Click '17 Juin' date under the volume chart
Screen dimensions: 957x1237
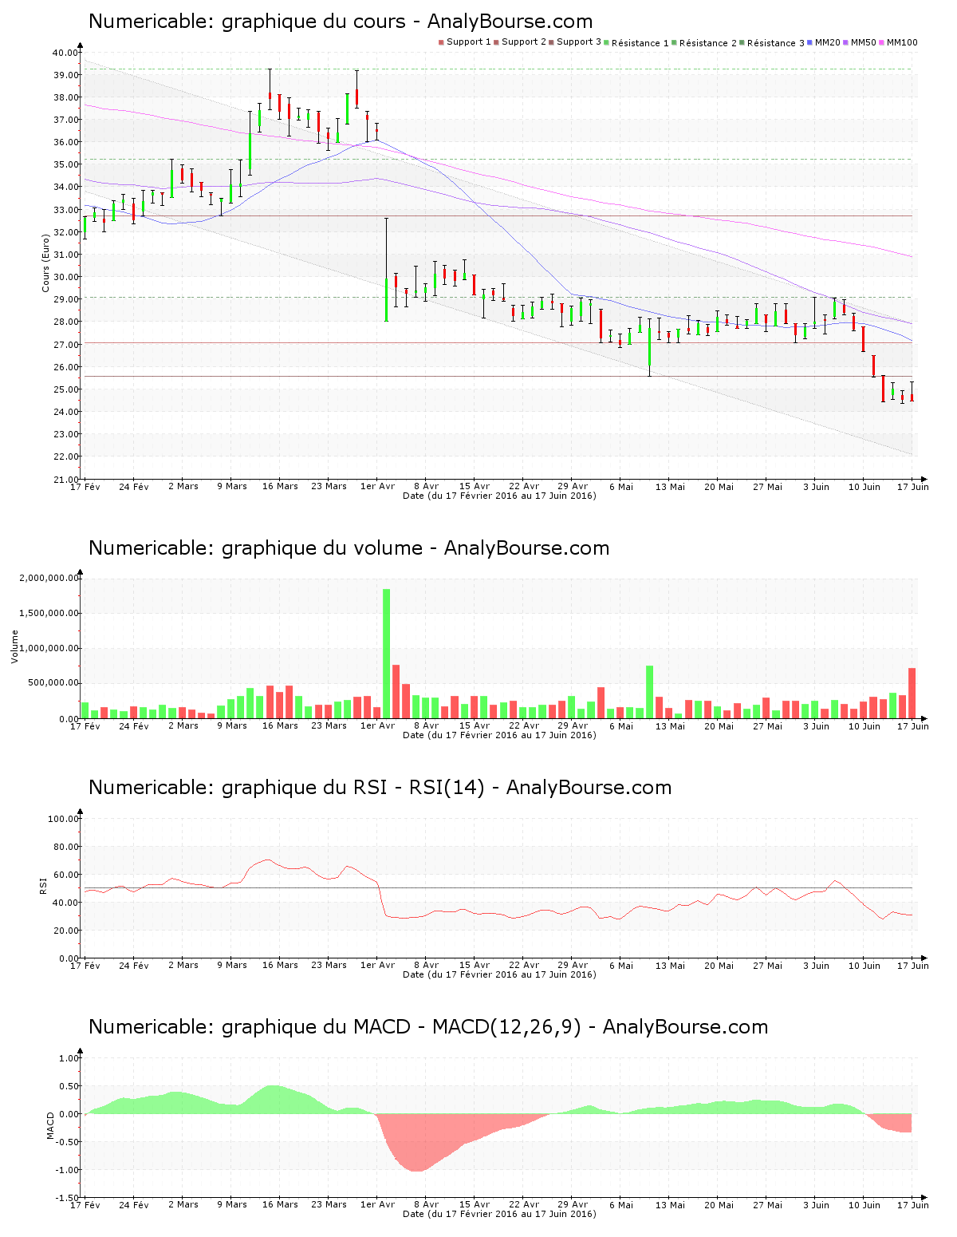[913, 726]
